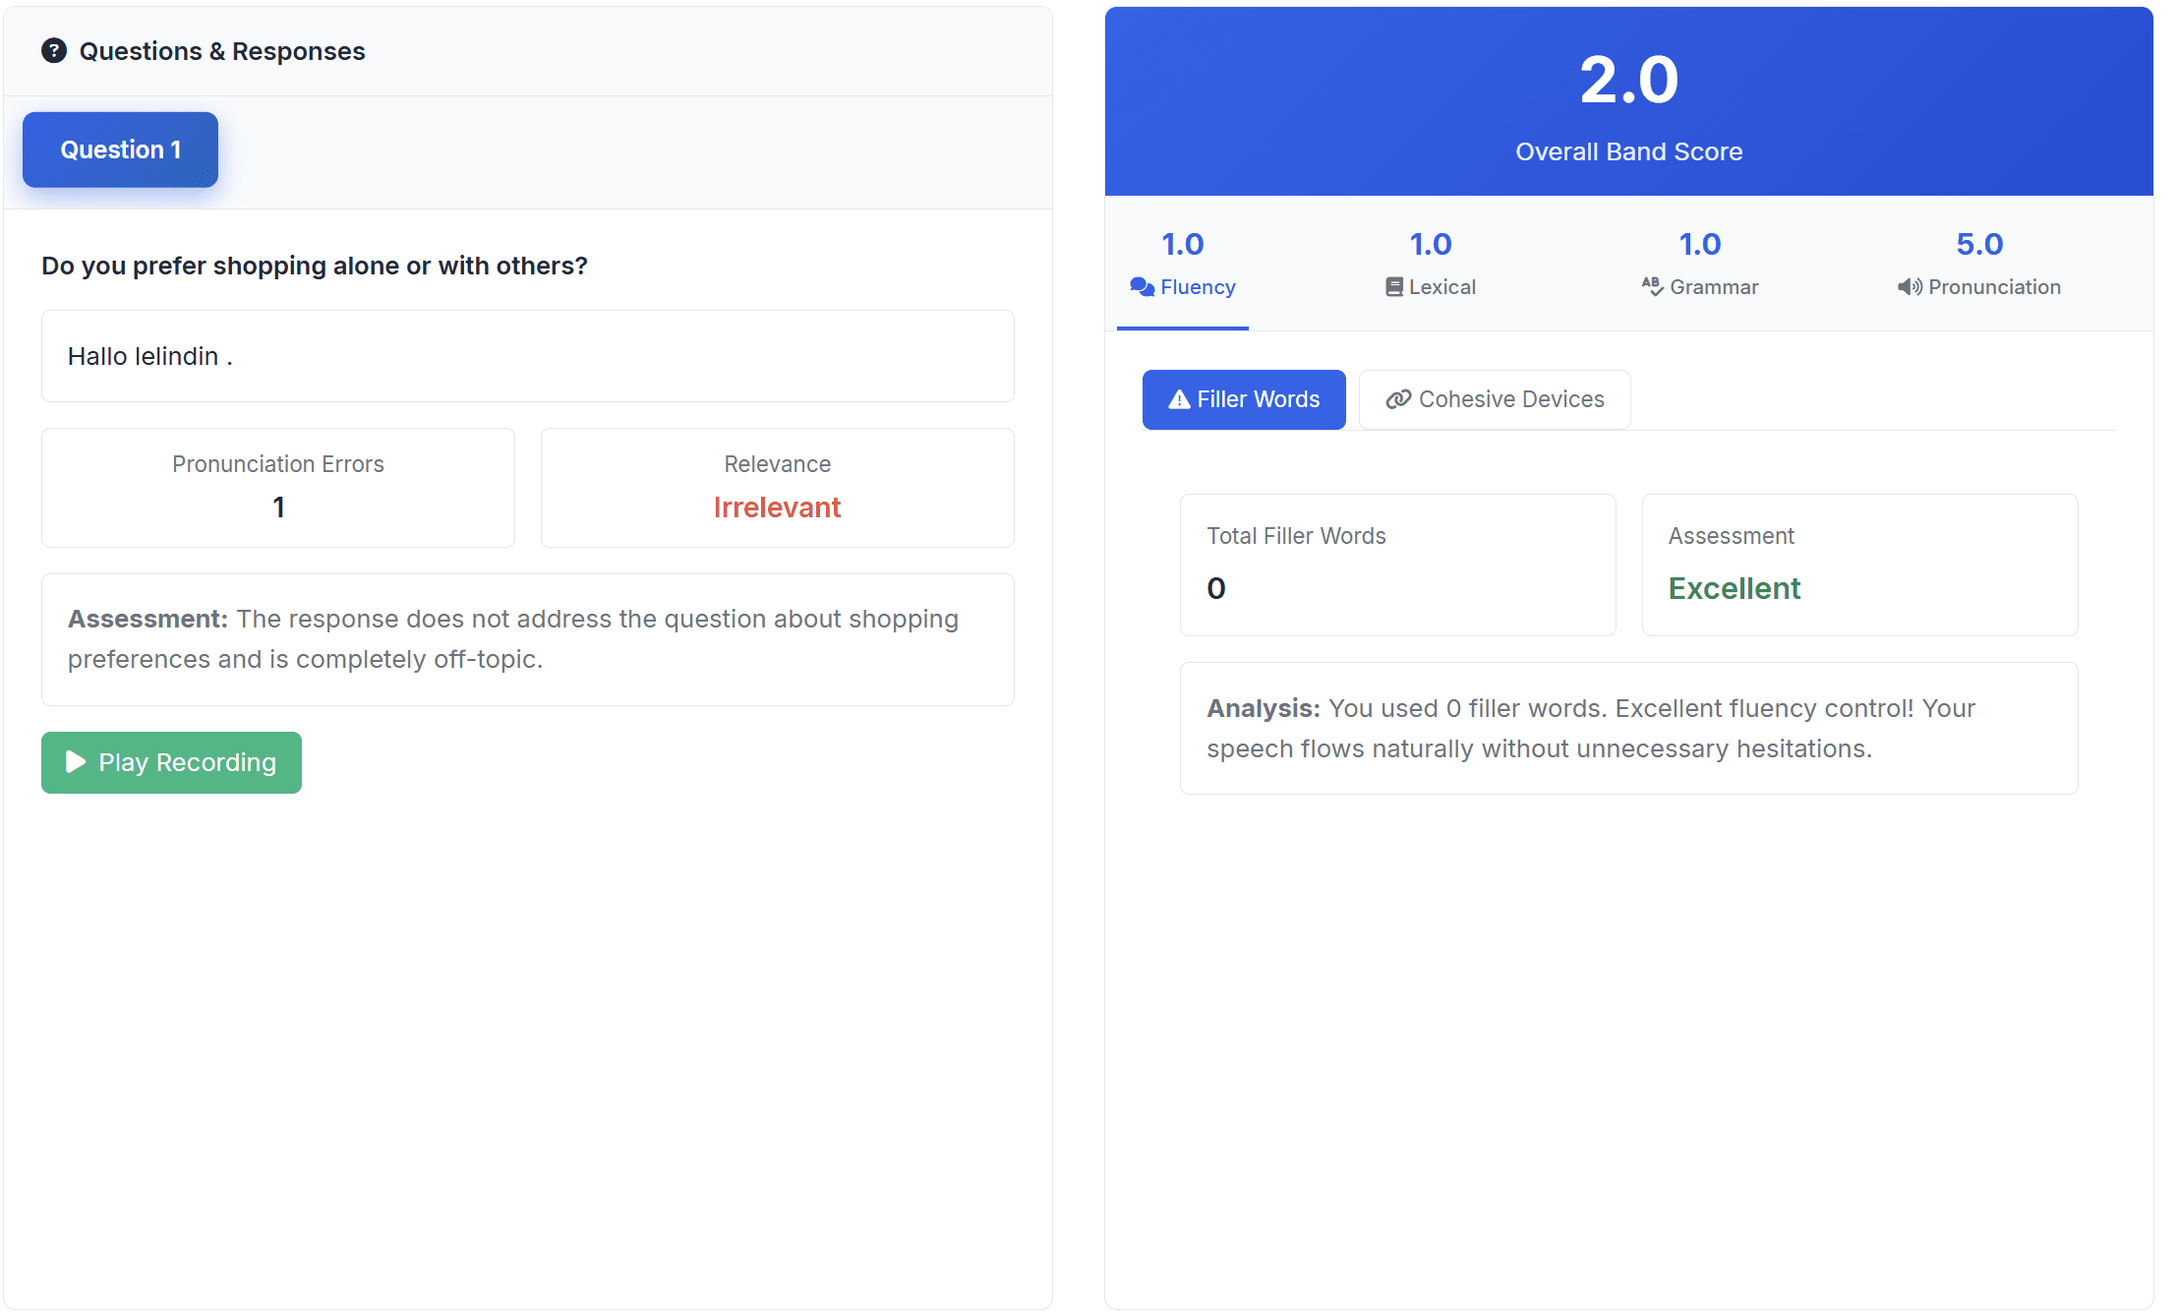Click the 5.0 Pronunciation score value
Viewport: 2177px width, 1312px height.
[1979, 244]
